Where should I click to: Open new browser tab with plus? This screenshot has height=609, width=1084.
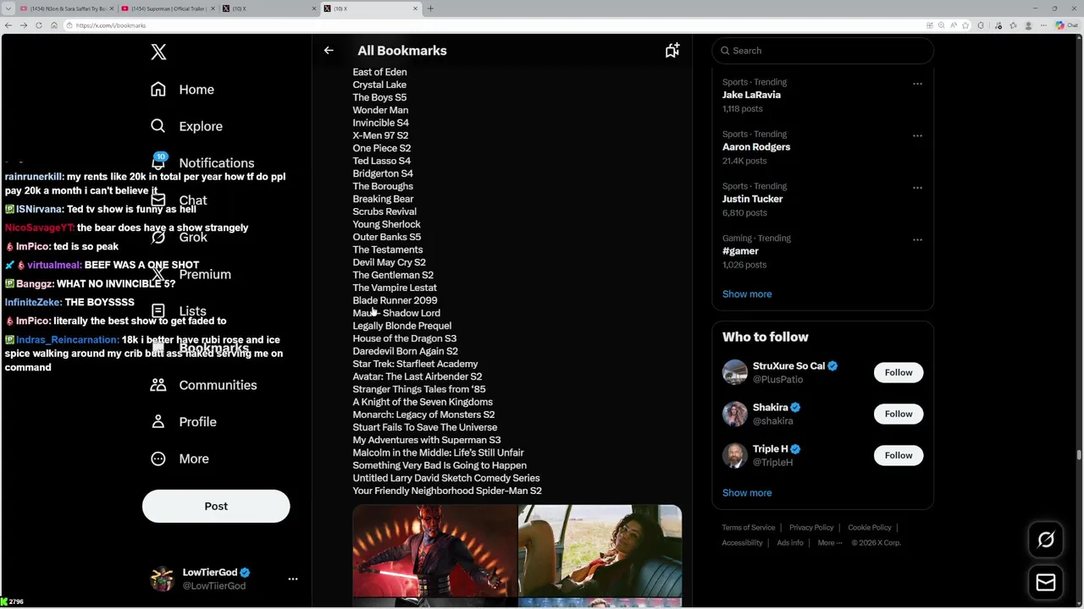[430, 8]
